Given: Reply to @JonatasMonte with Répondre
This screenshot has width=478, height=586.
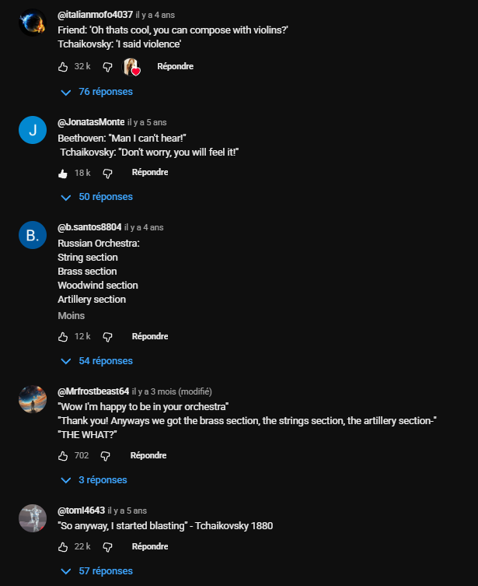Looking at the screenshot, I should [150, 173].
